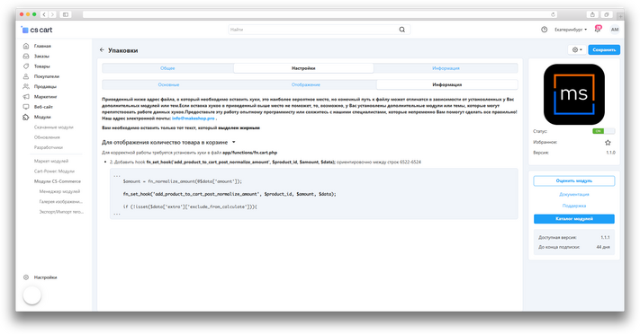Select the second-row Информация sub-tab
Screen dimensions: 640x334
(447, 84)
